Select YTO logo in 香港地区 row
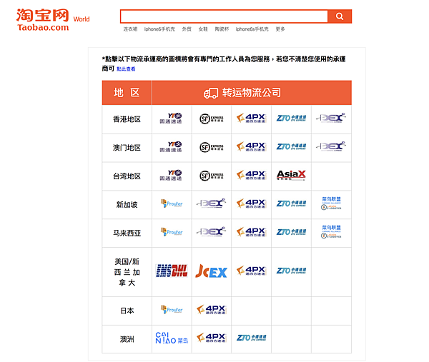Image resolution: width=429 pixels, height=362 pixels. point(171,119)
